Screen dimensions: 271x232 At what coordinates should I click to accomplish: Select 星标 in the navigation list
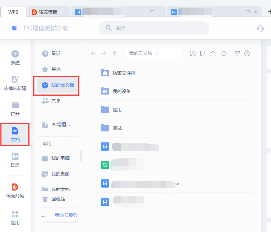pos(56,69)
